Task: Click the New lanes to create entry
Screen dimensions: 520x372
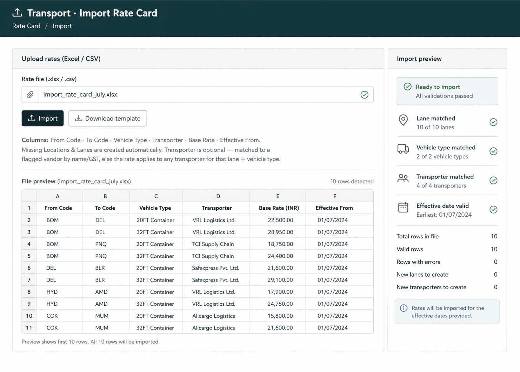Action: 447,275
